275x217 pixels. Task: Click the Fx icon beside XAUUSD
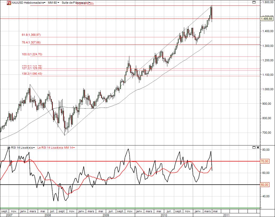click(x=9, y=3)
